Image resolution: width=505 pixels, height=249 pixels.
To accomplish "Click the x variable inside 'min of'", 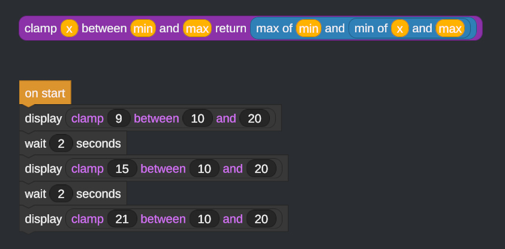I will click(x=400, y=28).
